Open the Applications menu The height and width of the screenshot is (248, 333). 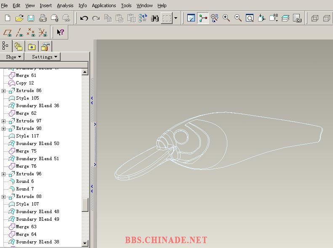pyautogui.click(x=104, y=5)
